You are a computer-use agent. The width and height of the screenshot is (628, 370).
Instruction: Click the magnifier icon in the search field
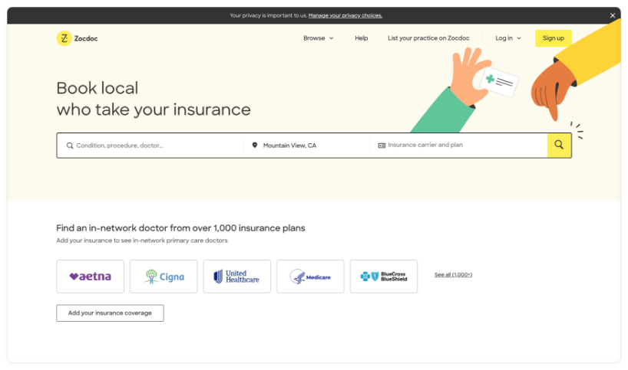pyautogui.click(x=70, y=146)
